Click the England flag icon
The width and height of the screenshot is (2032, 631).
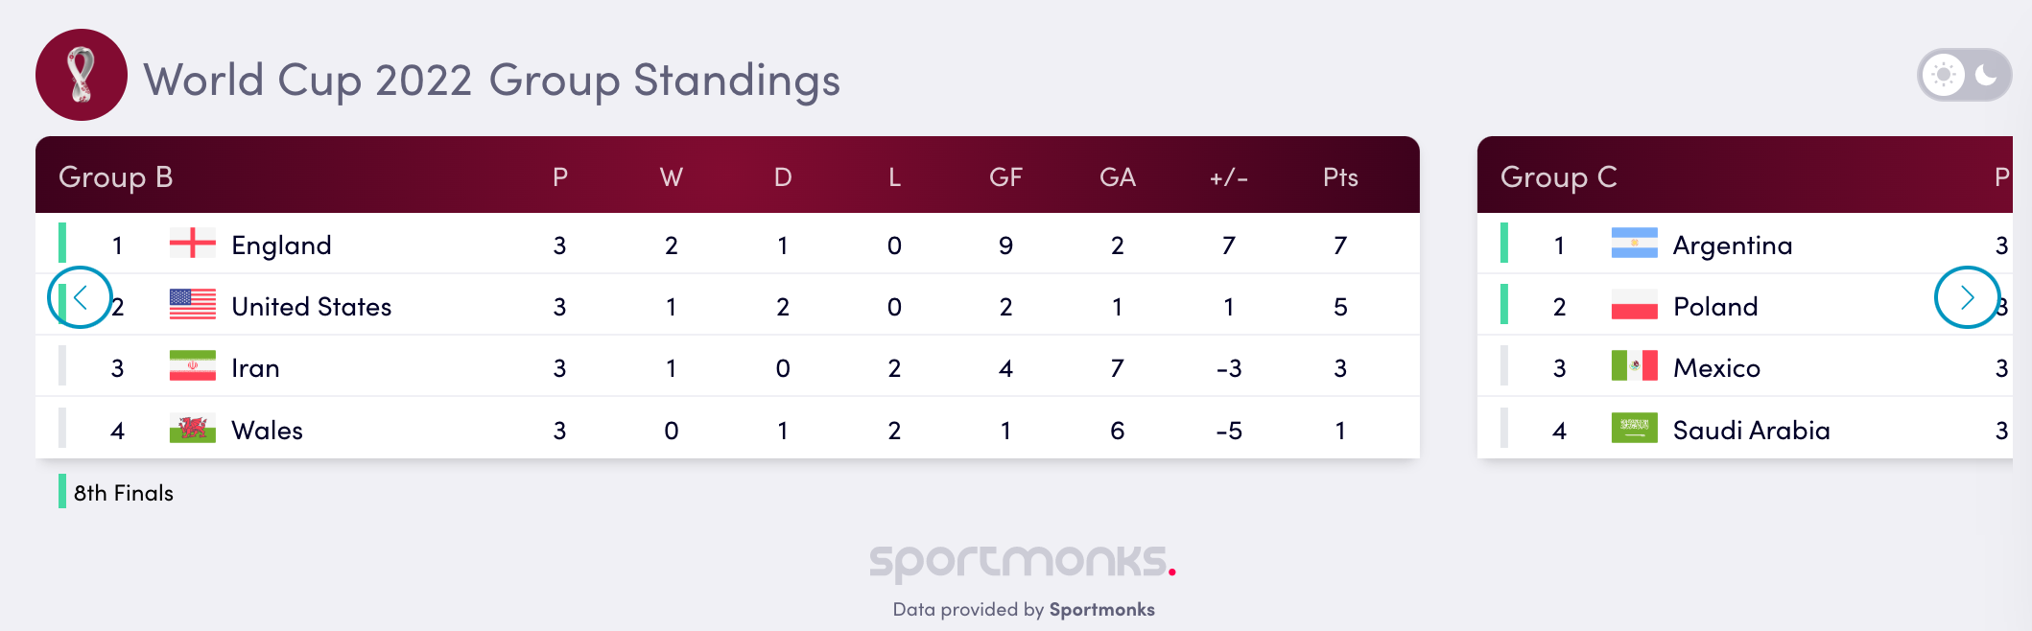pyautogui.click(x=192, y=244)
